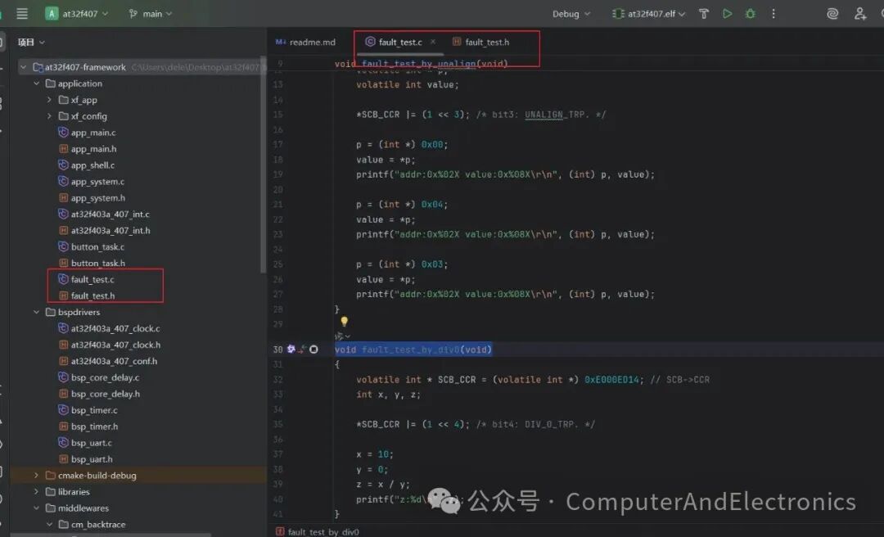884x537 pixels.
Task: Collapse the bspdrivers folder
Action: 35,312
